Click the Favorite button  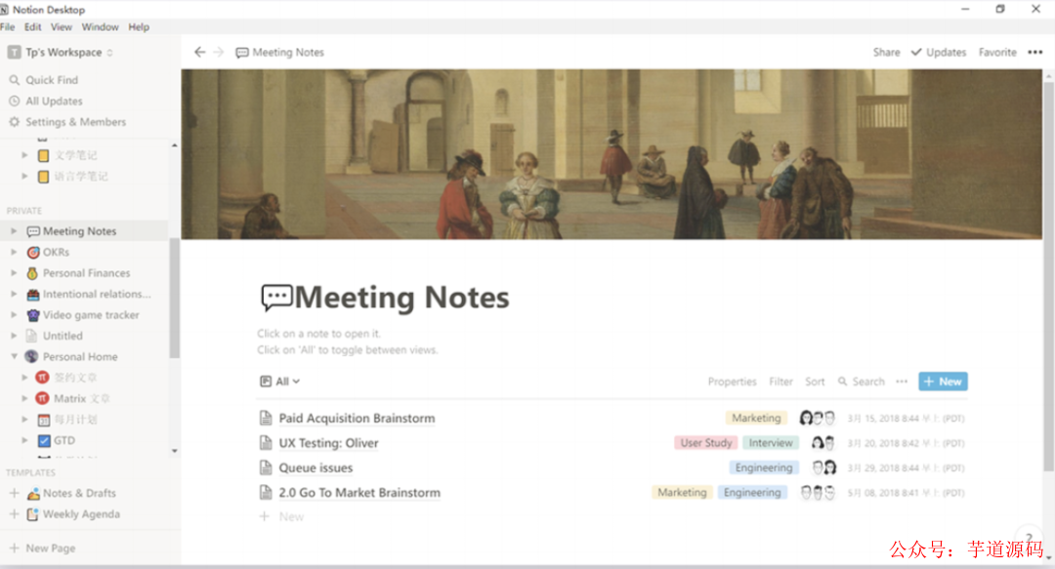point(997,52)
